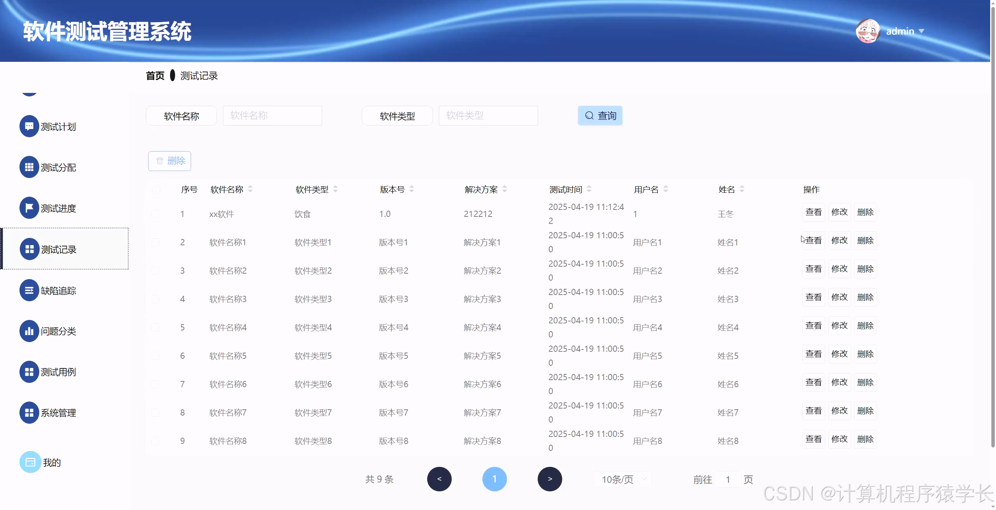The image size is (996, 510).
Task: Open 测试分配 in the sidebar menu
Action: pos(64,167)
